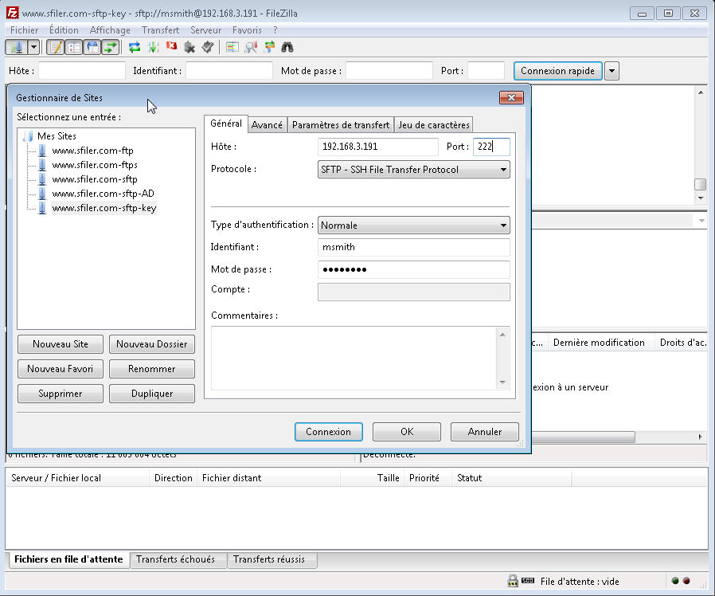Viewport: 715px width, 596px height.
Task: Open the Site Manager icon's dropdown arrow
Action: coord(33,47)
